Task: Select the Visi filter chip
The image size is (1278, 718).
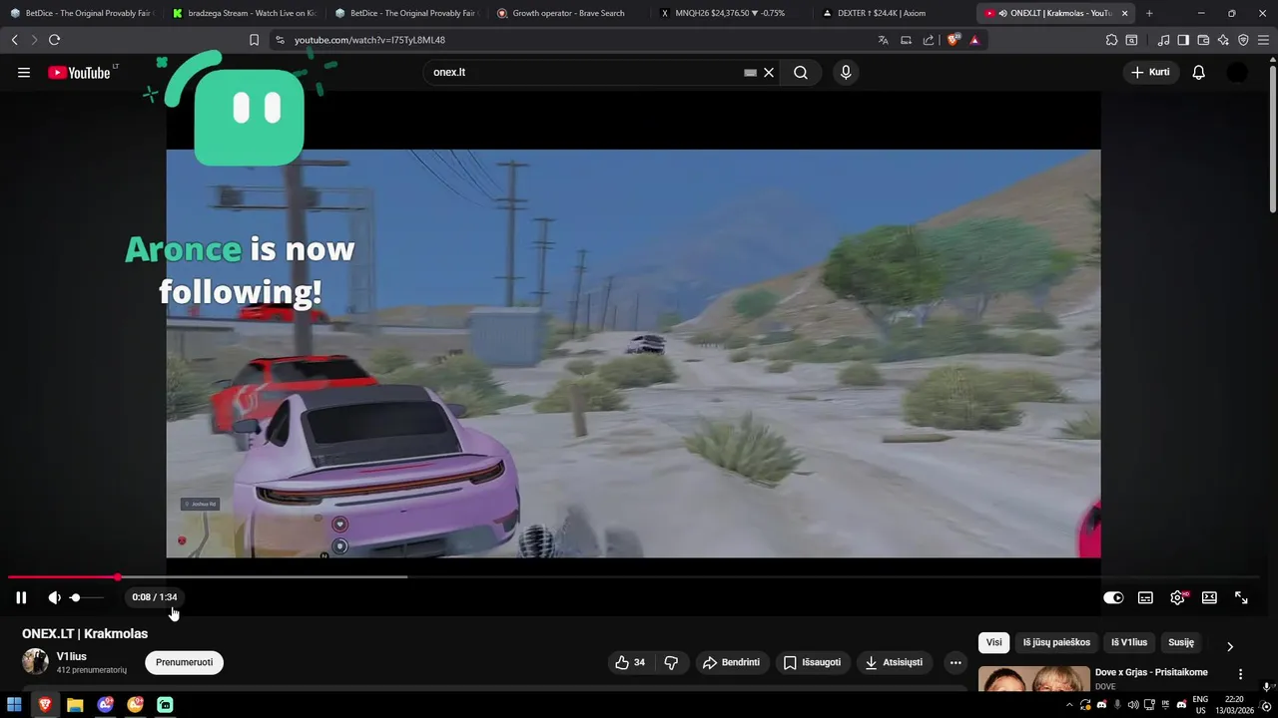Action: tap(993, 642)
